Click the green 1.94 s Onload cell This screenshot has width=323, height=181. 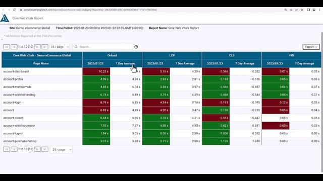[96, 133]
